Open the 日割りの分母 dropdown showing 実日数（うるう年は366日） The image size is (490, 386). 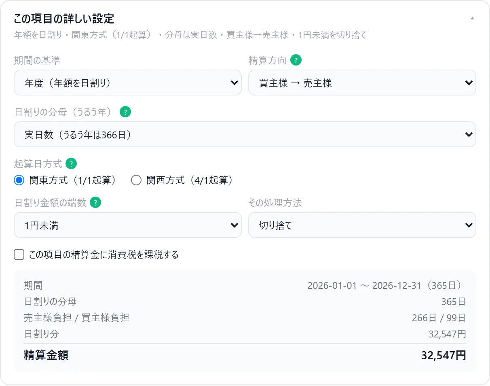pos(245,134)
